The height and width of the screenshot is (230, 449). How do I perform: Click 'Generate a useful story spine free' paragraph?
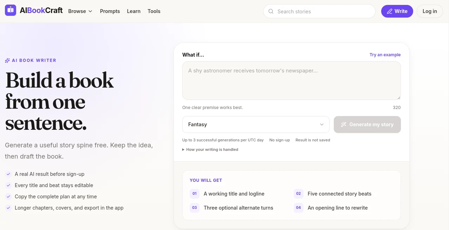(79, 151)
